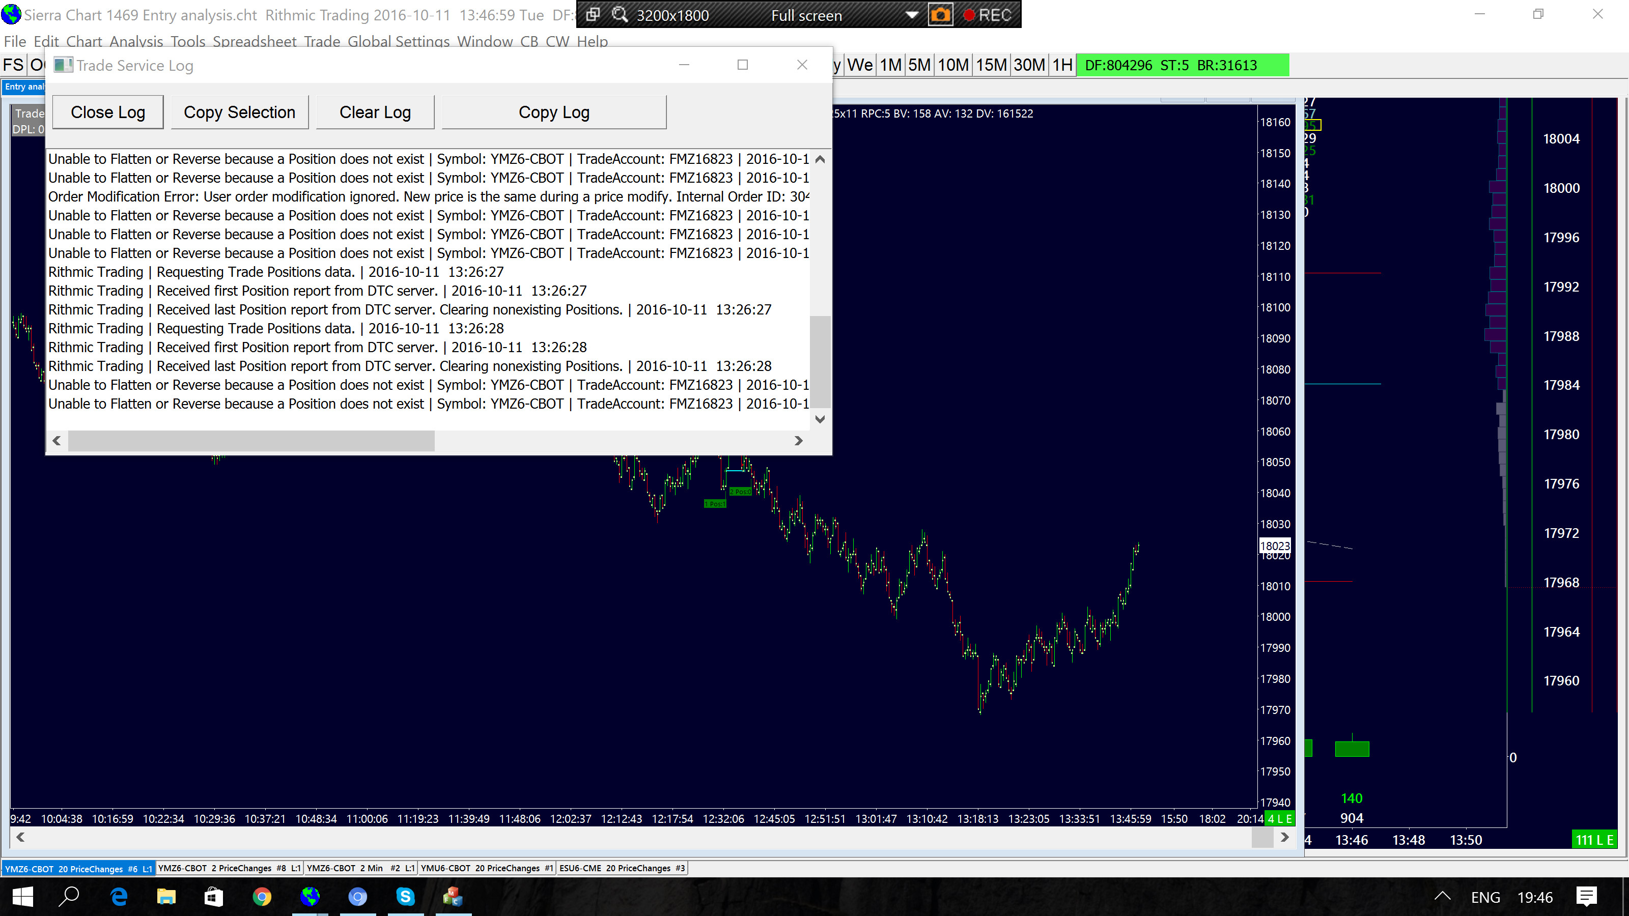Open Windows action center notifications

pyautogui.click(x=1586, y=896)
